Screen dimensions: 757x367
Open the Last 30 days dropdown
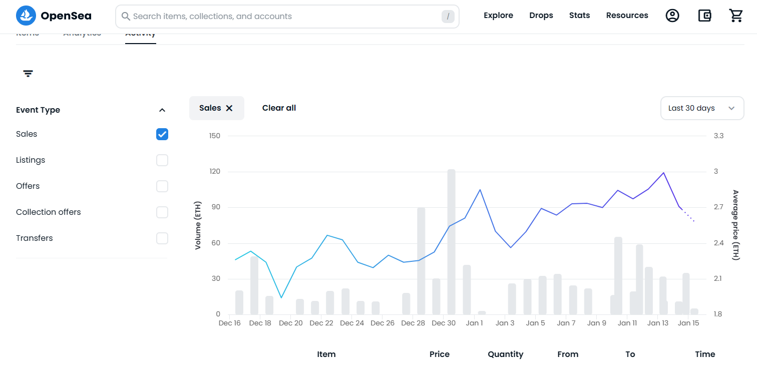[x=702, y=108]
